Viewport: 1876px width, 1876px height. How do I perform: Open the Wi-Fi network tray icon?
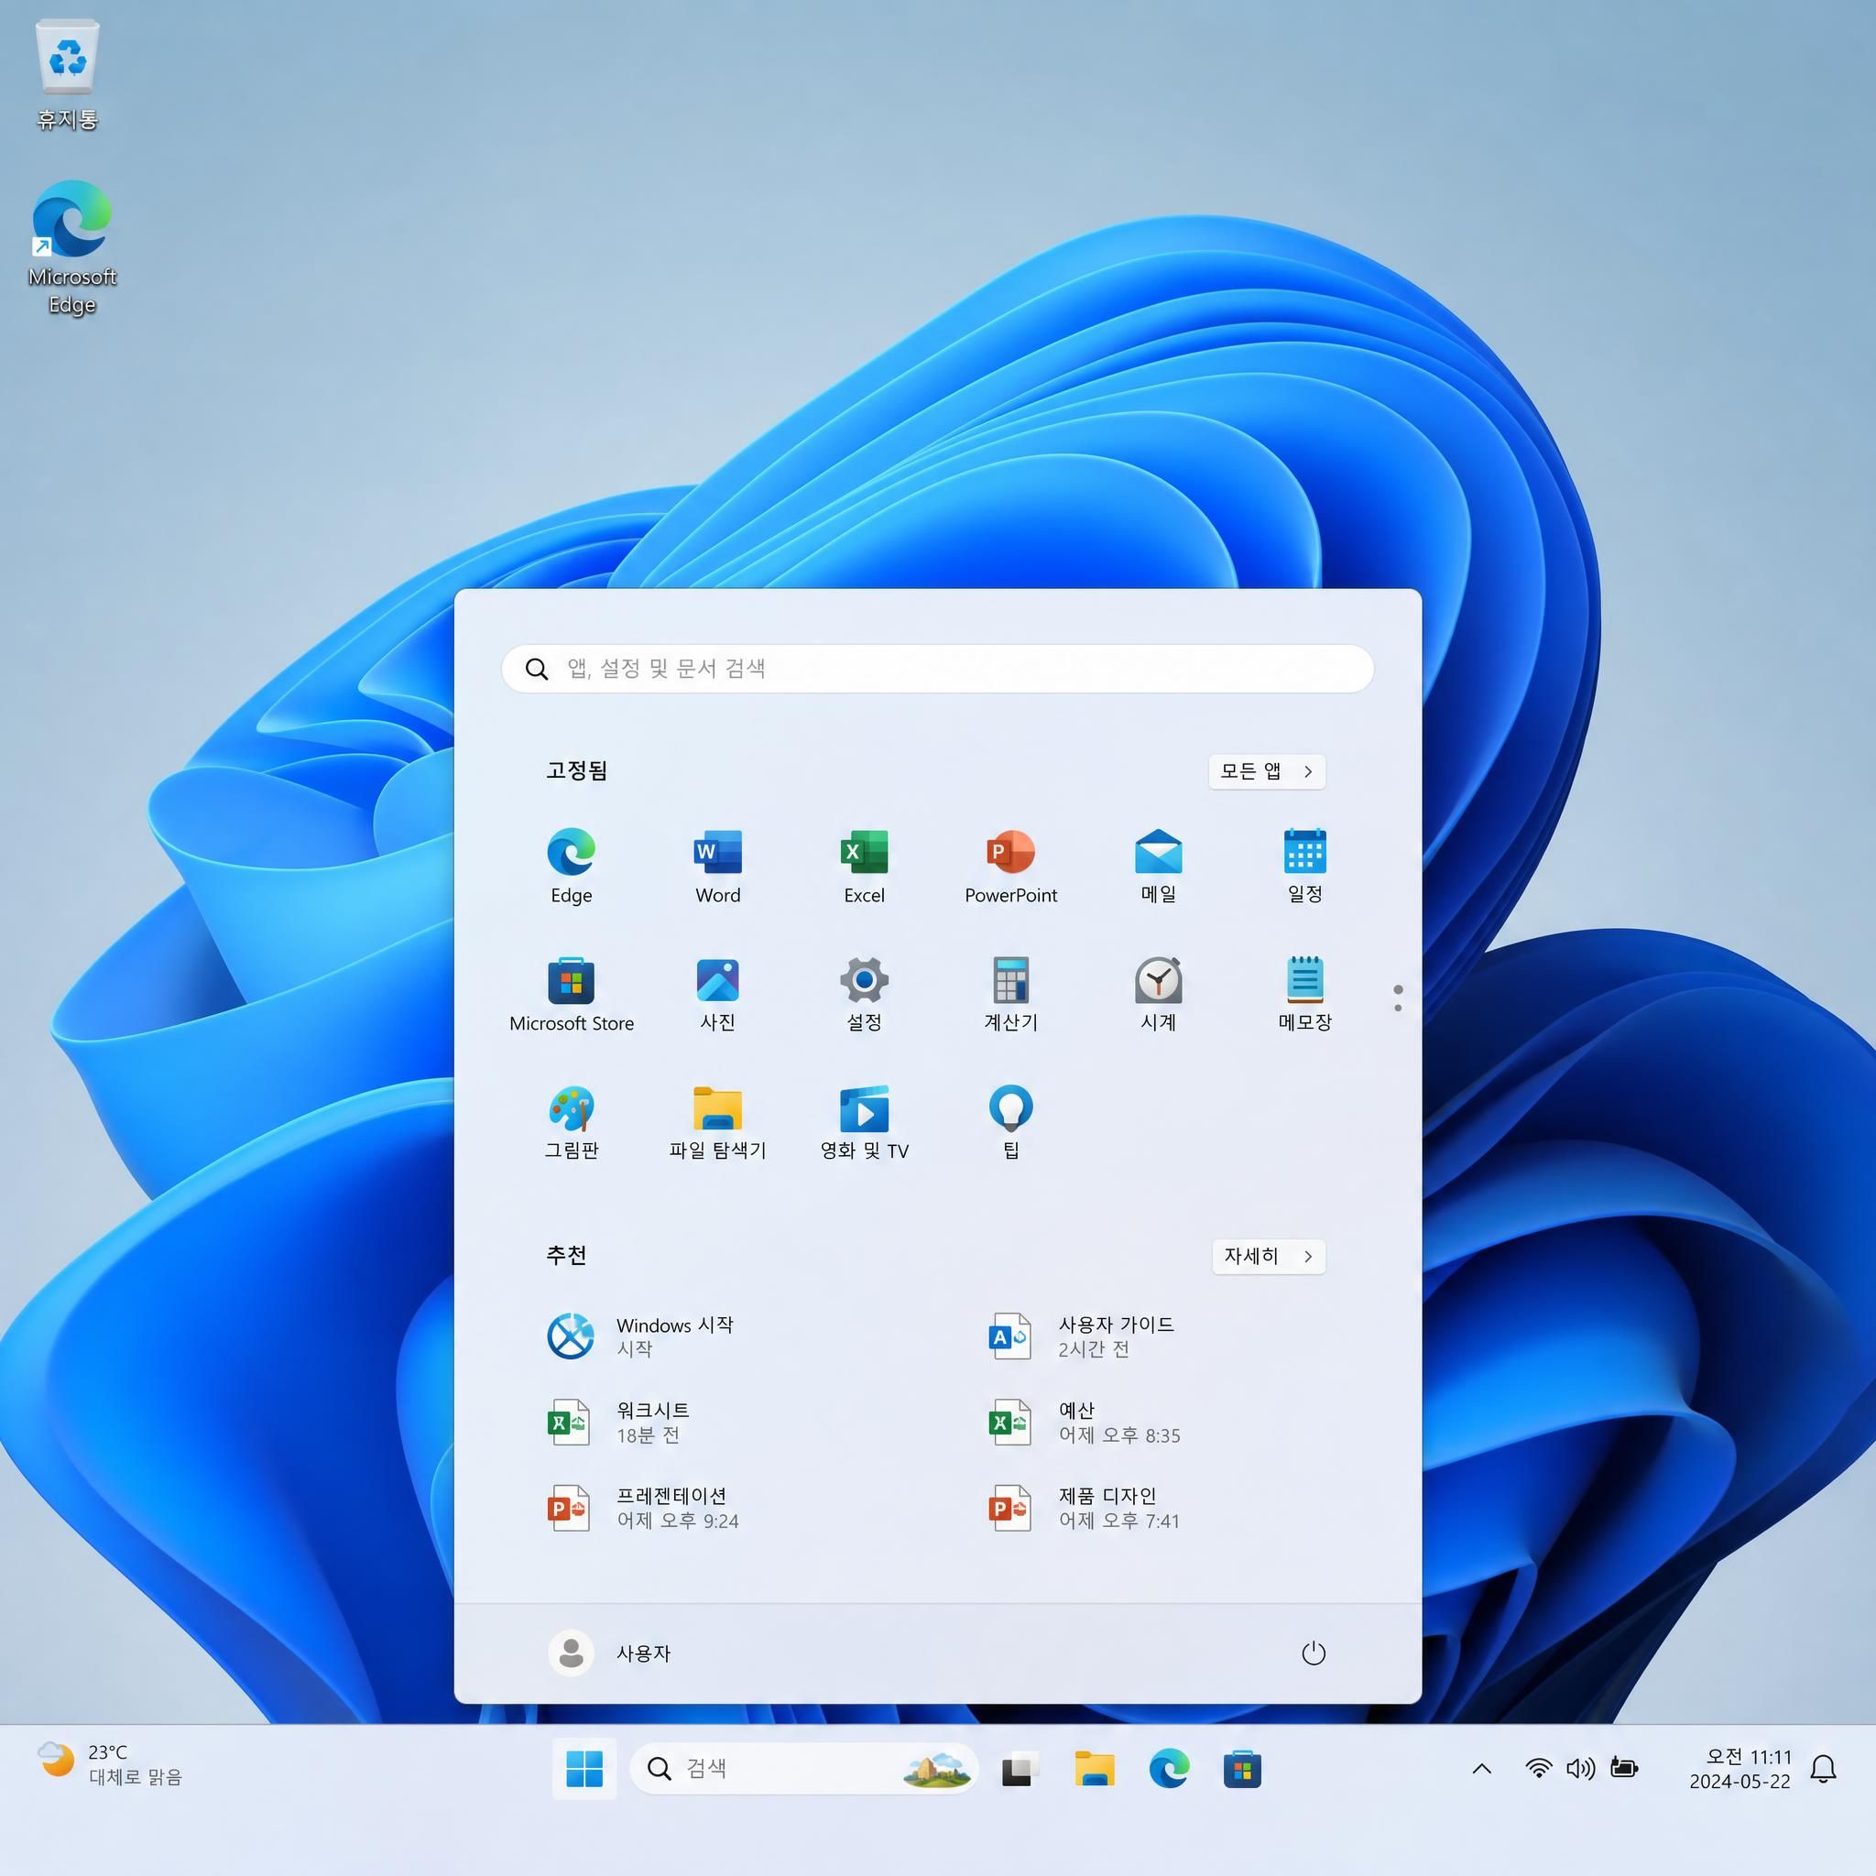(x=1538, y=1768)
